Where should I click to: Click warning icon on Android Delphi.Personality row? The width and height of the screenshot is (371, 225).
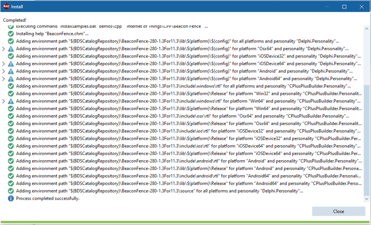pyautogui.click(x=11, y=71)
